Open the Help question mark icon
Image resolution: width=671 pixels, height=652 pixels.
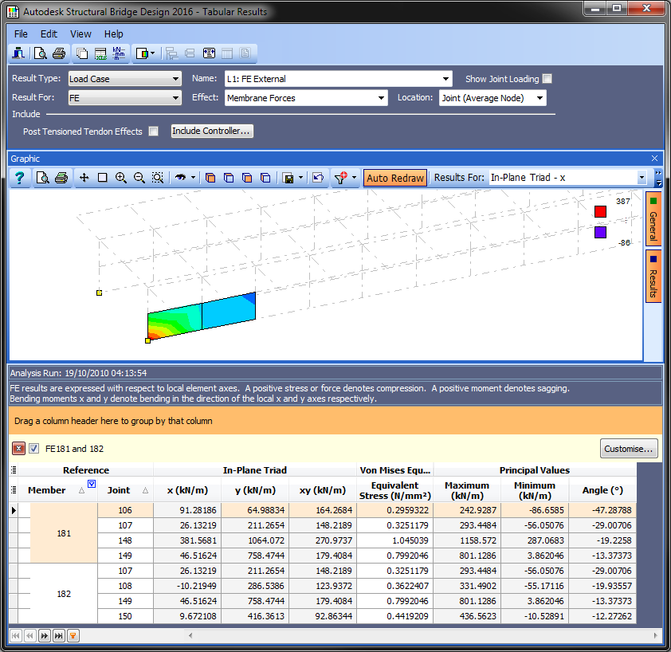tap(18, 178)
